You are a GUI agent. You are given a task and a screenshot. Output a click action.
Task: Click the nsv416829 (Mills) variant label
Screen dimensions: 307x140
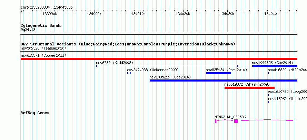(x=287, y=70)
